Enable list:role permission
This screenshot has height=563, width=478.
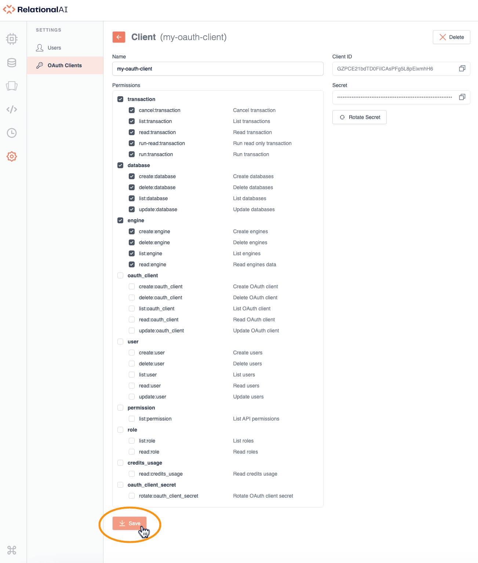[132, 441]
